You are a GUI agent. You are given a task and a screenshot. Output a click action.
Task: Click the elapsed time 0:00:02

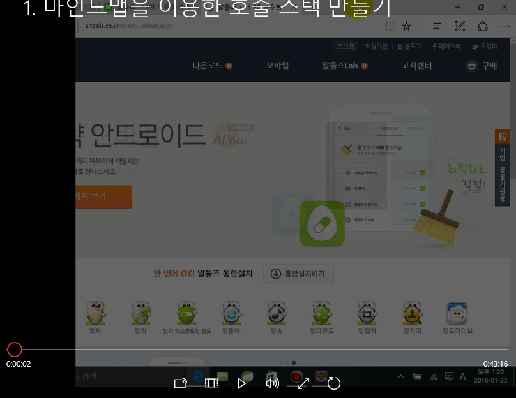click(x=19, y=364)
